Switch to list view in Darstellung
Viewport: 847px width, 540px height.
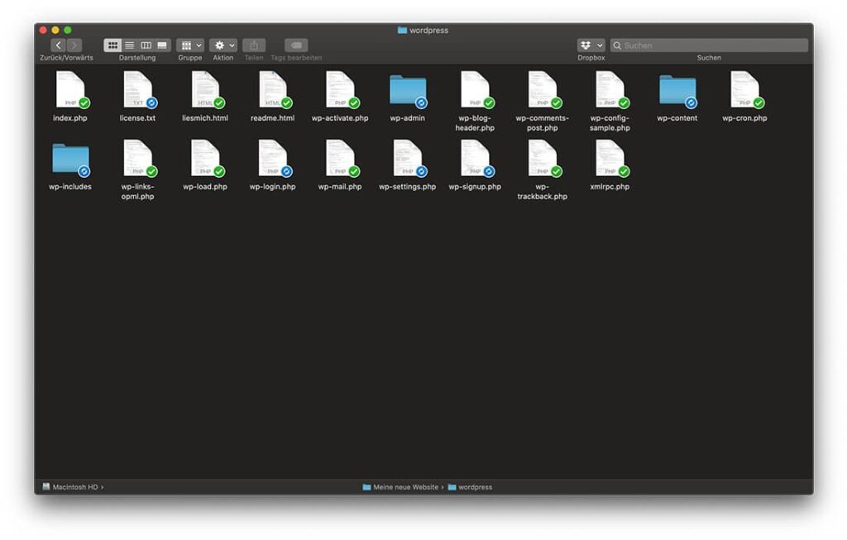click(x=130, y=45)
